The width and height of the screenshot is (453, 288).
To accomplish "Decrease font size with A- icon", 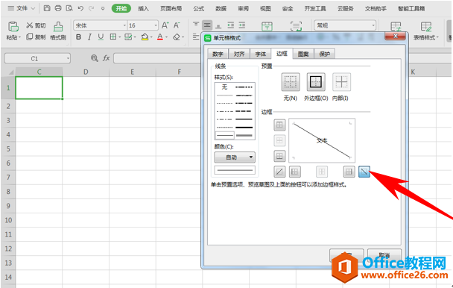I will (177, 25).
